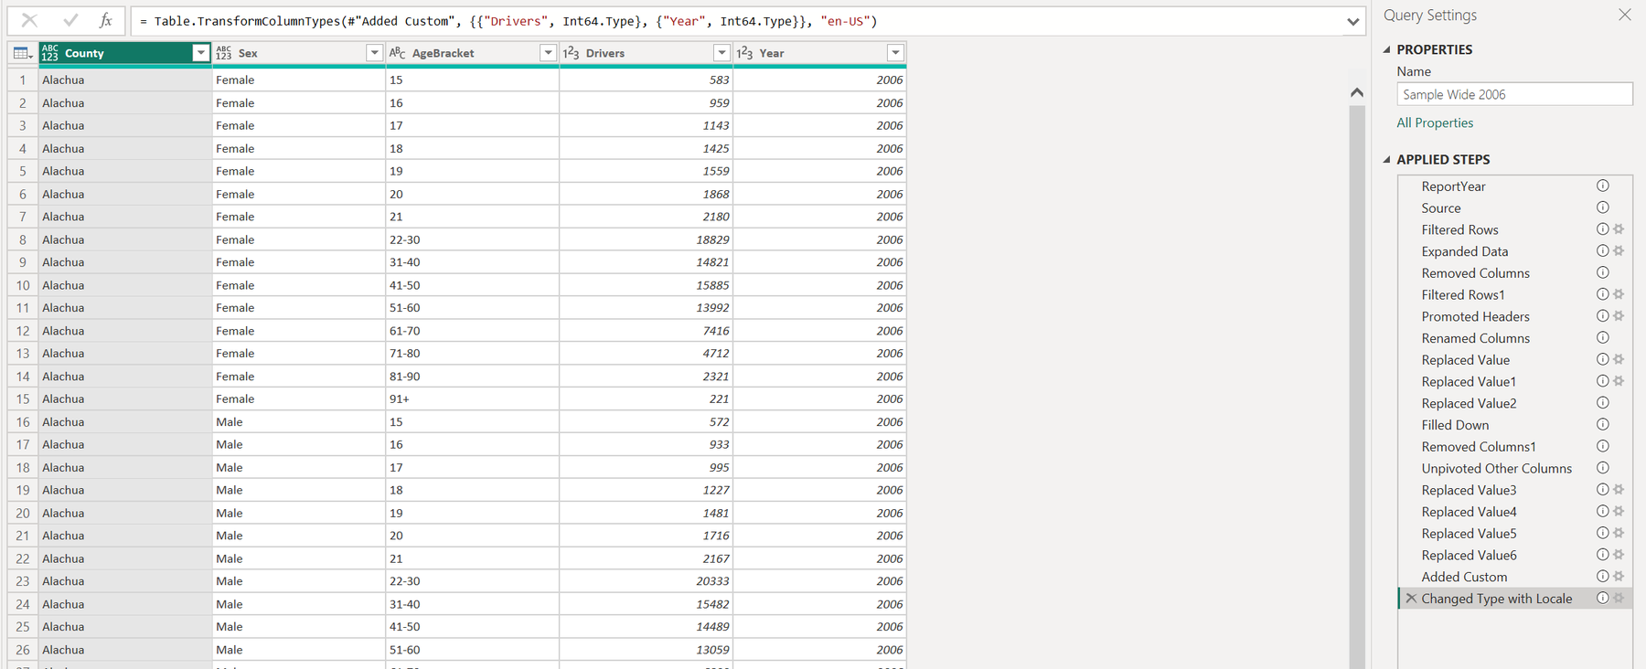Click the fx insert step icon
Image resolution: width=1646 pixels, height=669 pixels.
[x=106, y=20]
